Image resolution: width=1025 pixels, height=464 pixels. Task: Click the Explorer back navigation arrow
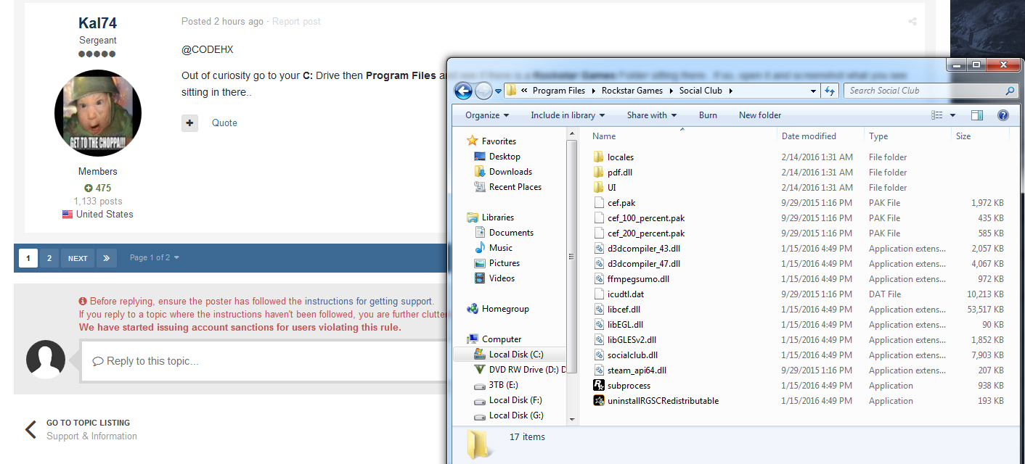click(463, 91)
